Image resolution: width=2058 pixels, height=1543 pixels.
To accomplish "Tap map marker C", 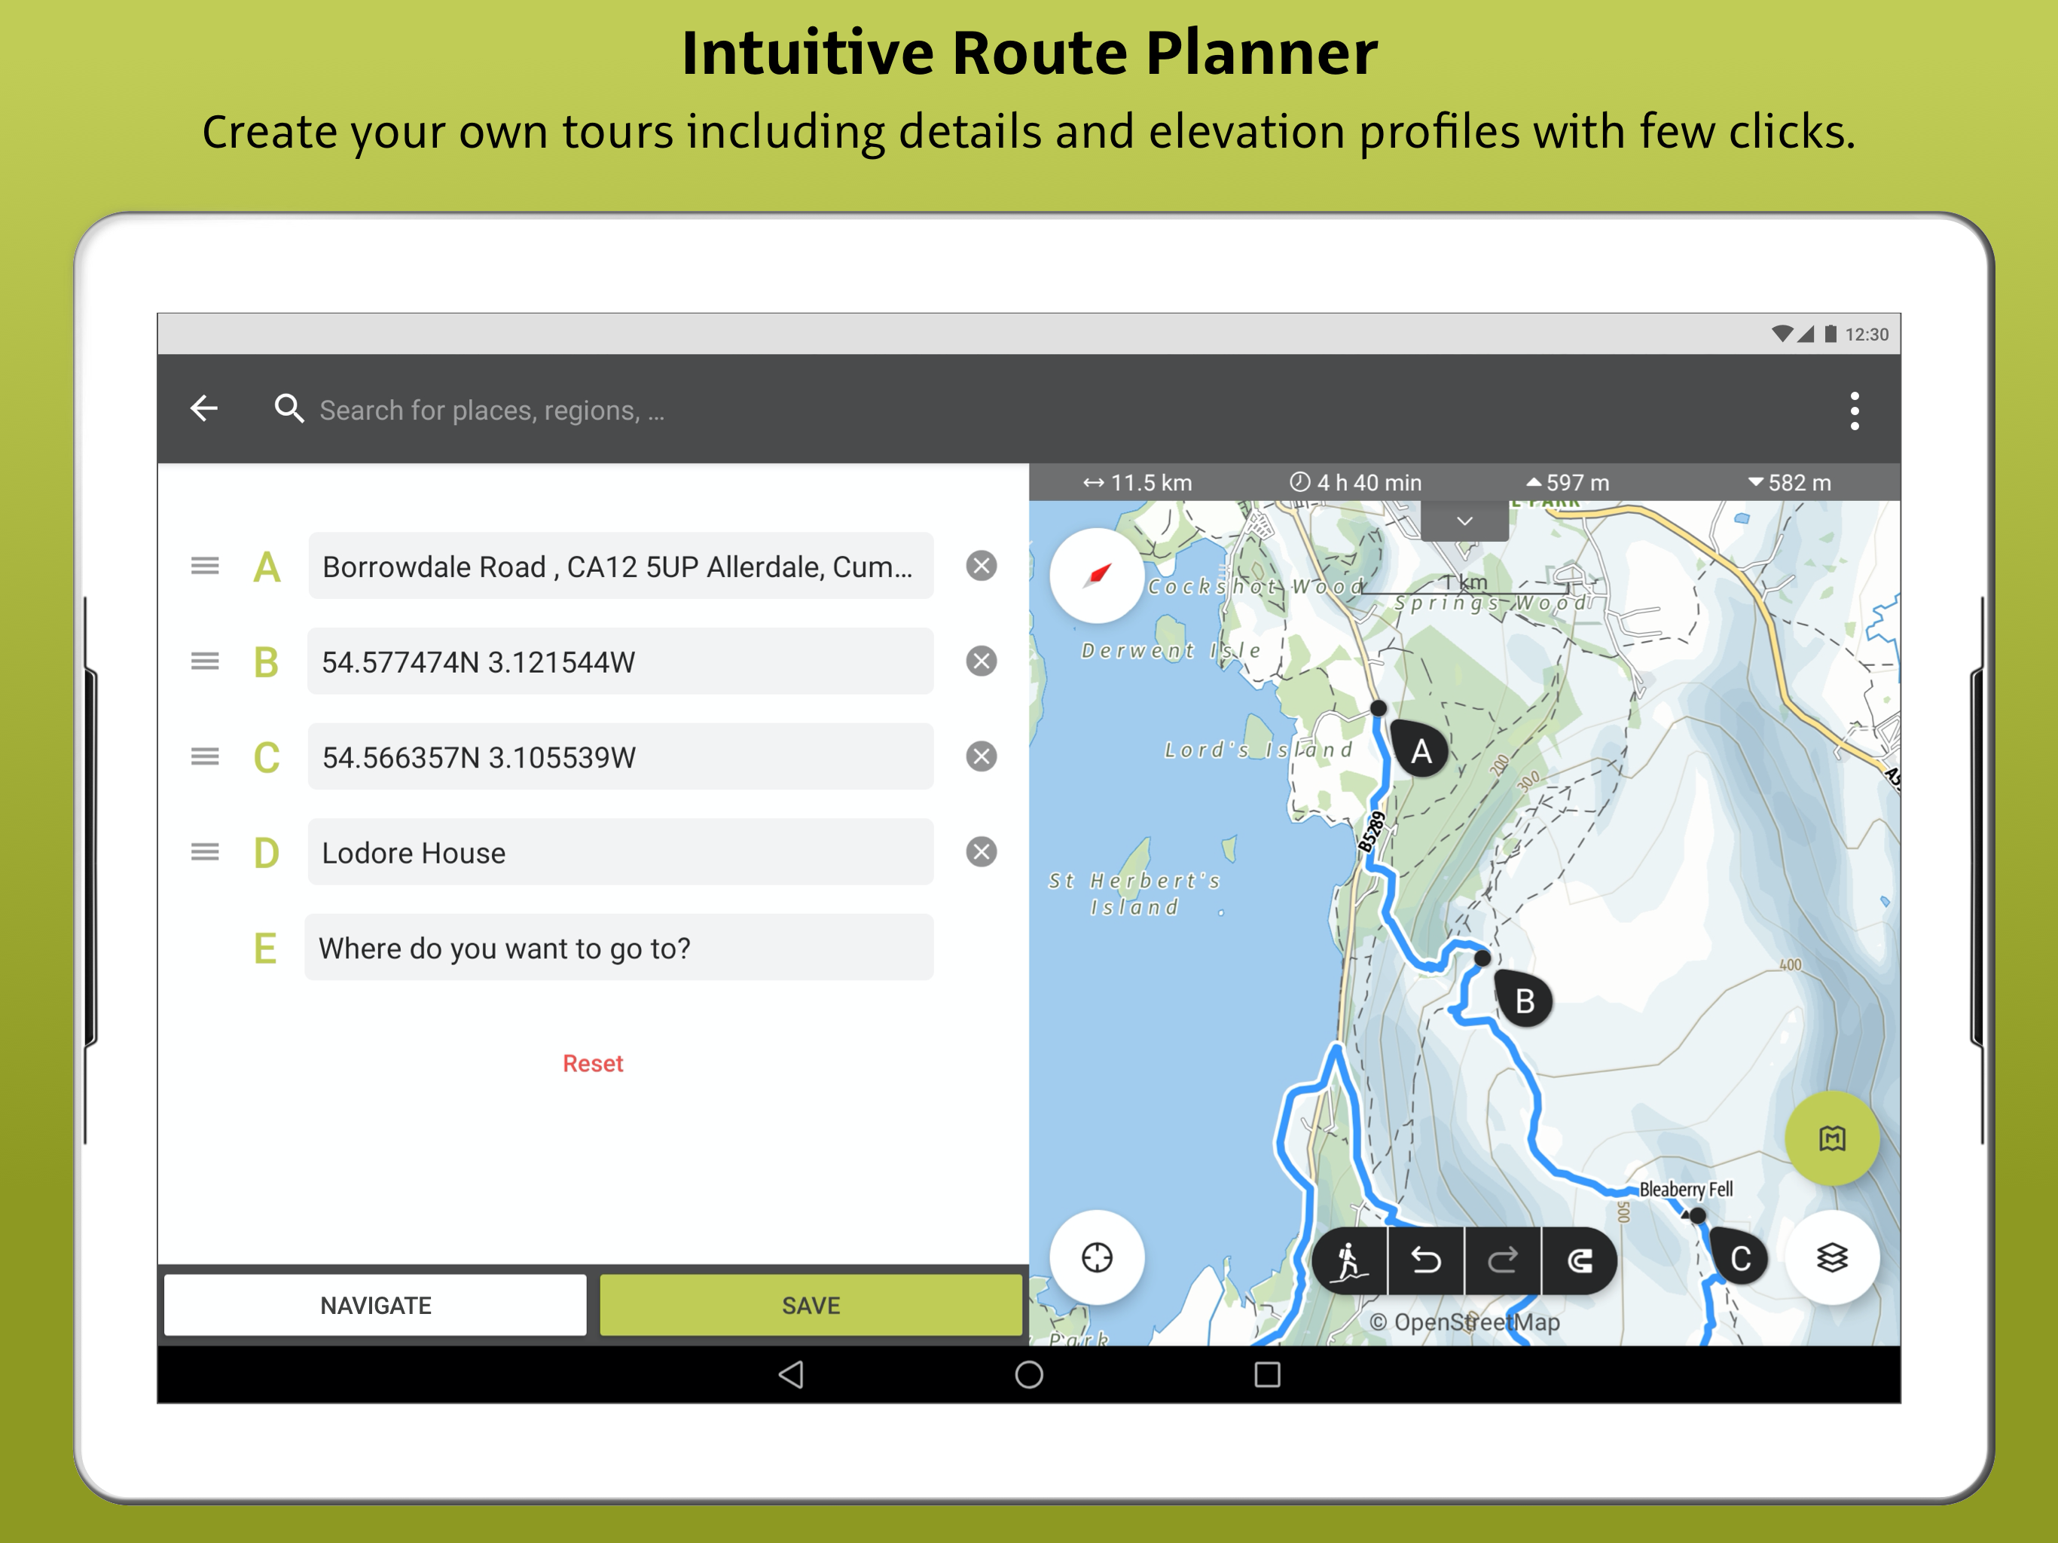I will [x=1739, y=1258].
